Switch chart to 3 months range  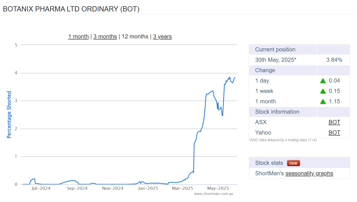pos(105,37)
